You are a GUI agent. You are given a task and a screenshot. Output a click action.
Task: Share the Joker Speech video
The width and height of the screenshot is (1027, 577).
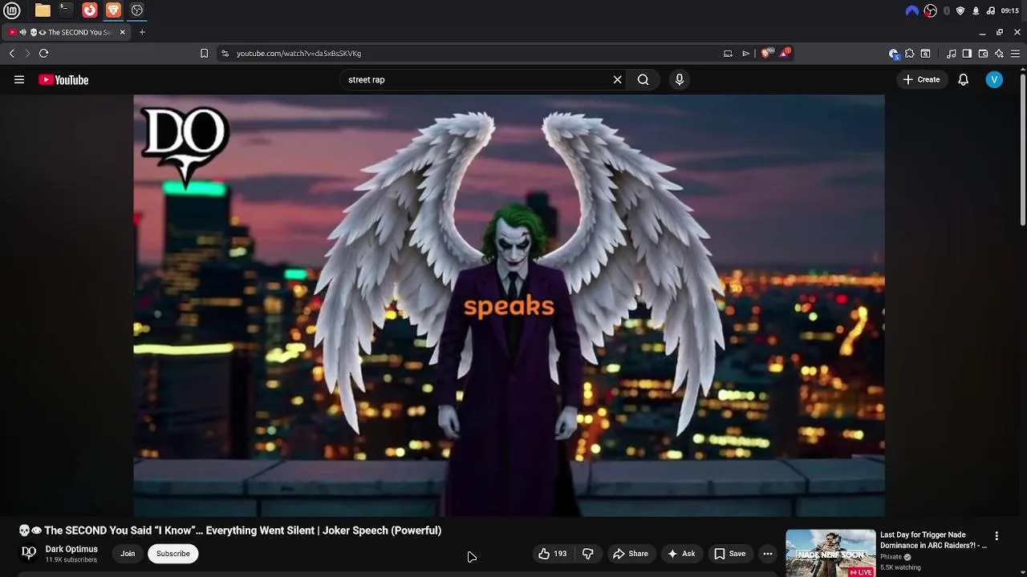631,554
